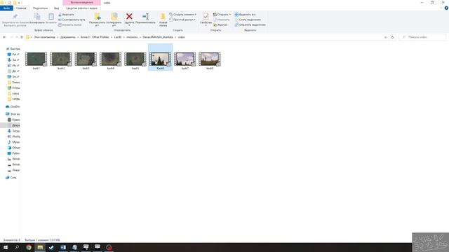Open Google Chrome from the taskbar

(29, 247)
